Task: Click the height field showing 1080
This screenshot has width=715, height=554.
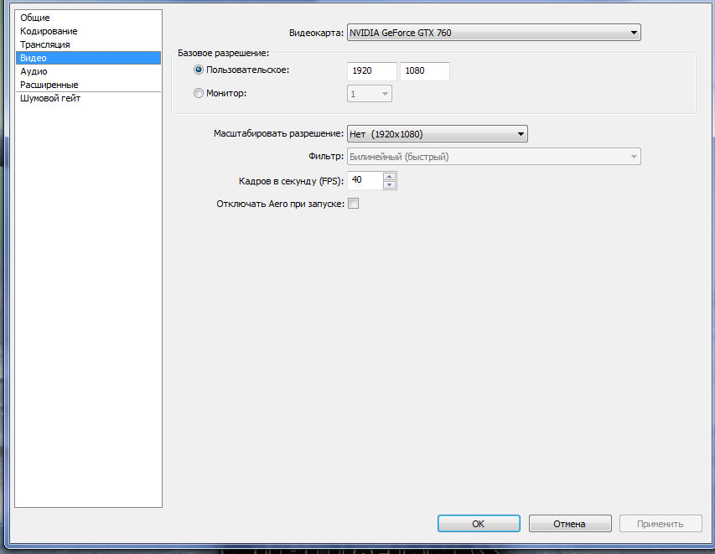Action: 425,71
